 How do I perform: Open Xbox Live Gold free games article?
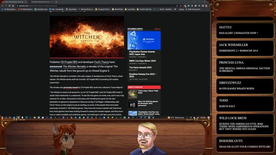coord(148,103)
